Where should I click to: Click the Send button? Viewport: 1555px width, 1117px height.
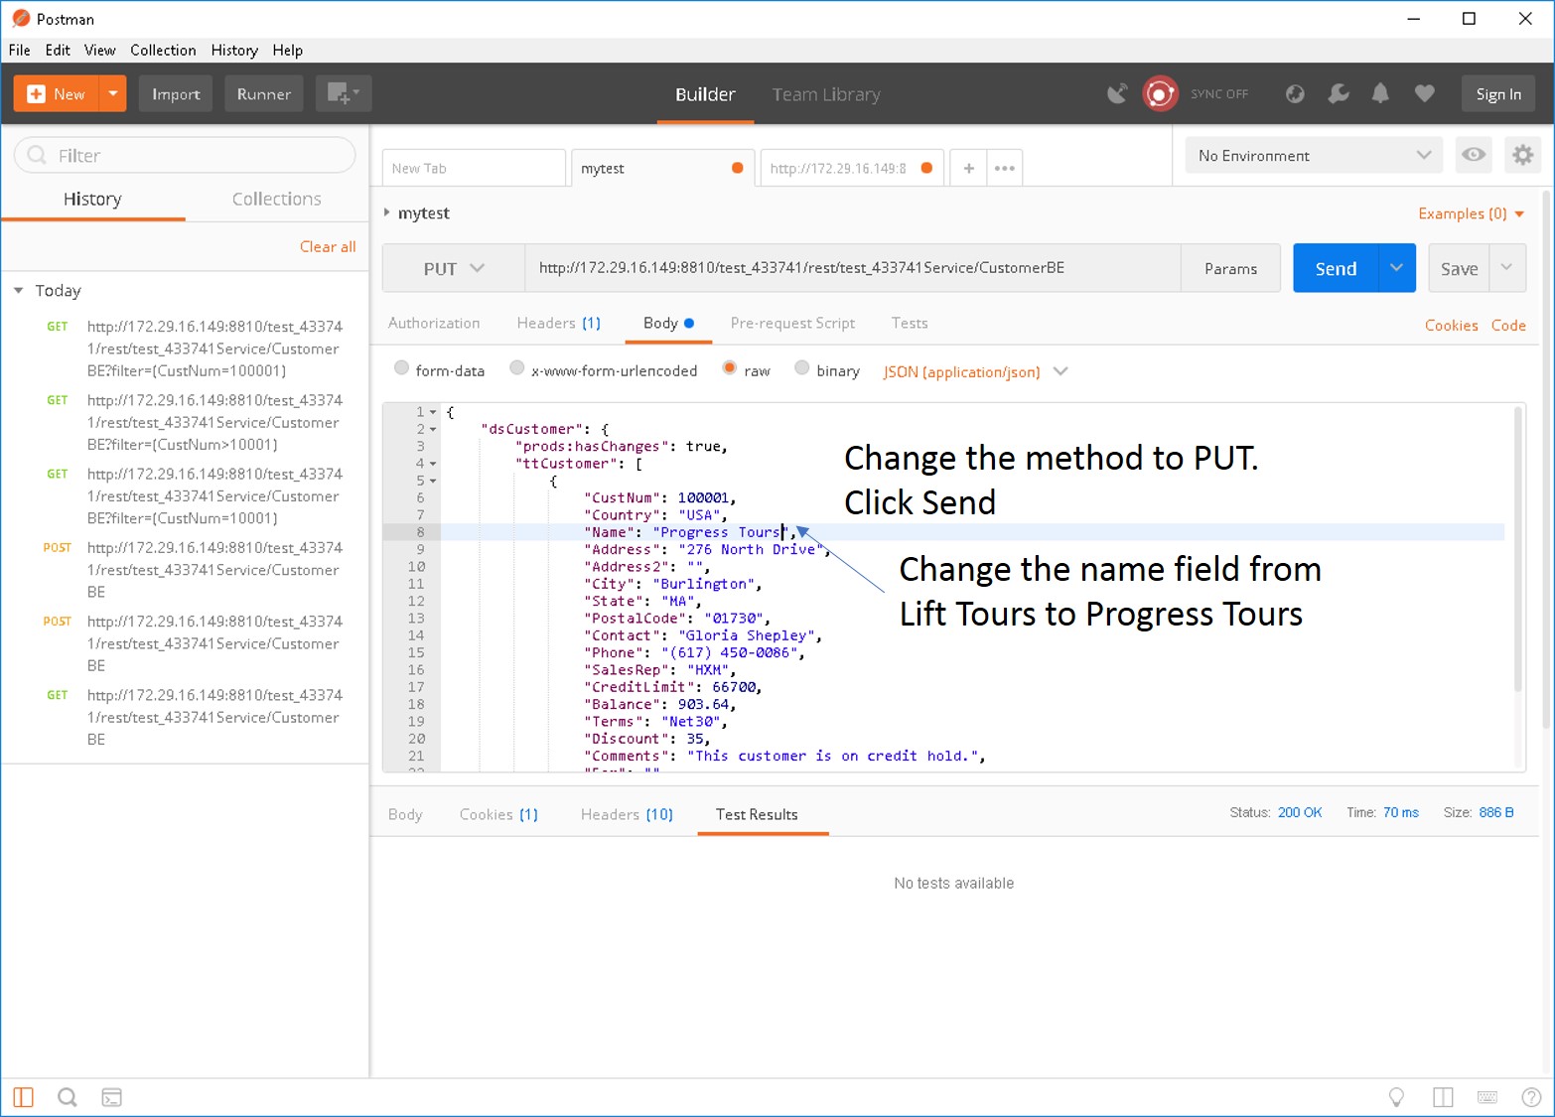pyautogui.click(x=1336, y=268)
